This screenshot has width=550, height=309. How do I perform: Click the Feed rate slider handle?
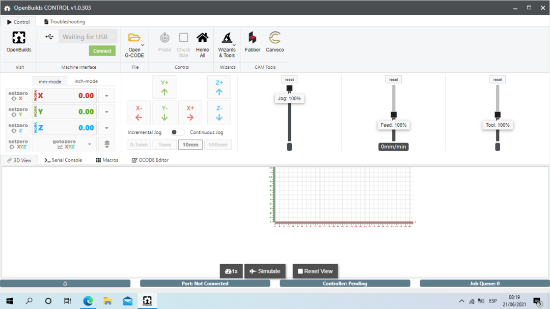pos(394,115)
